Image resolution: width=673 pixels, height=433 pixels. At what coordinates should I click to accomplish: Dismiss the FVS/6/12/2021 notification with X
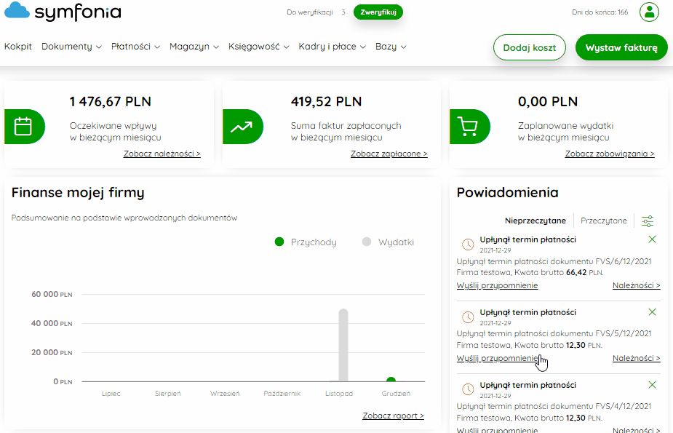(x=652, y=239)
